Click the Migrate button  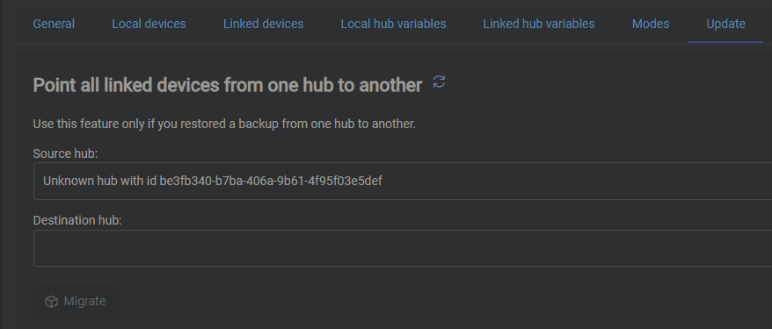pyautogui.click(x=76, y=302)
